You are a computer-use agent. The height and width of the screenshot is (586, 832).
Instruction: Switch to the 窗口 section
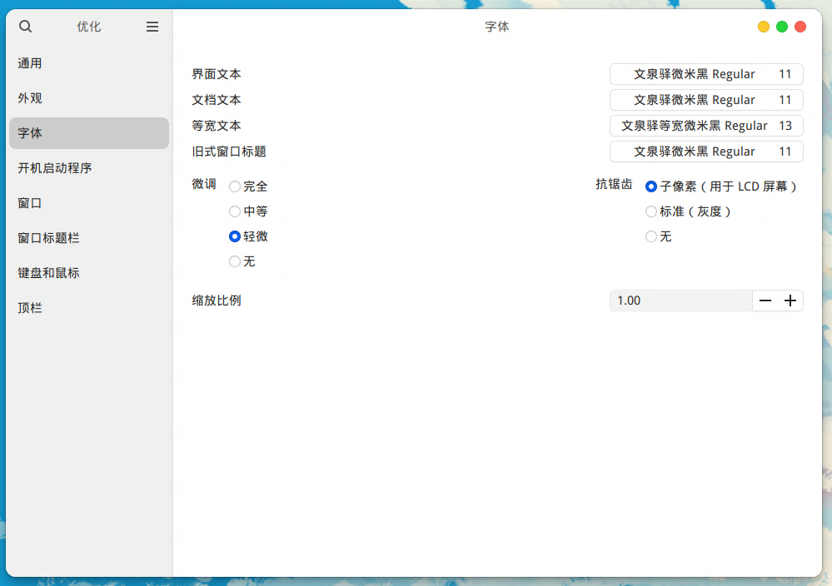point(29,202)
